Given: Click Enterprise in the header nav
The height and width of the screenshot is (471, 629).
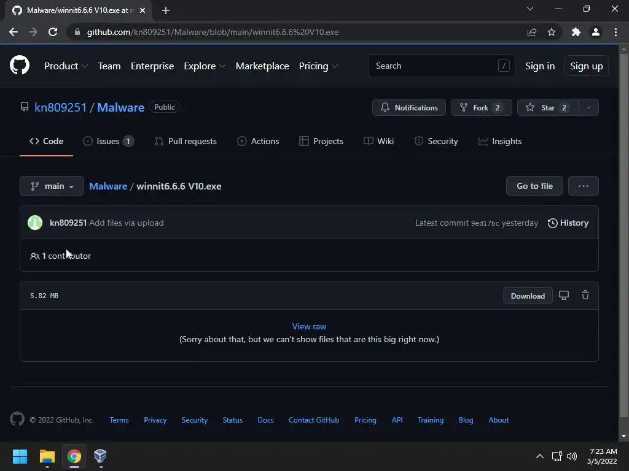Looking at the screenshot, I should 152,66.
